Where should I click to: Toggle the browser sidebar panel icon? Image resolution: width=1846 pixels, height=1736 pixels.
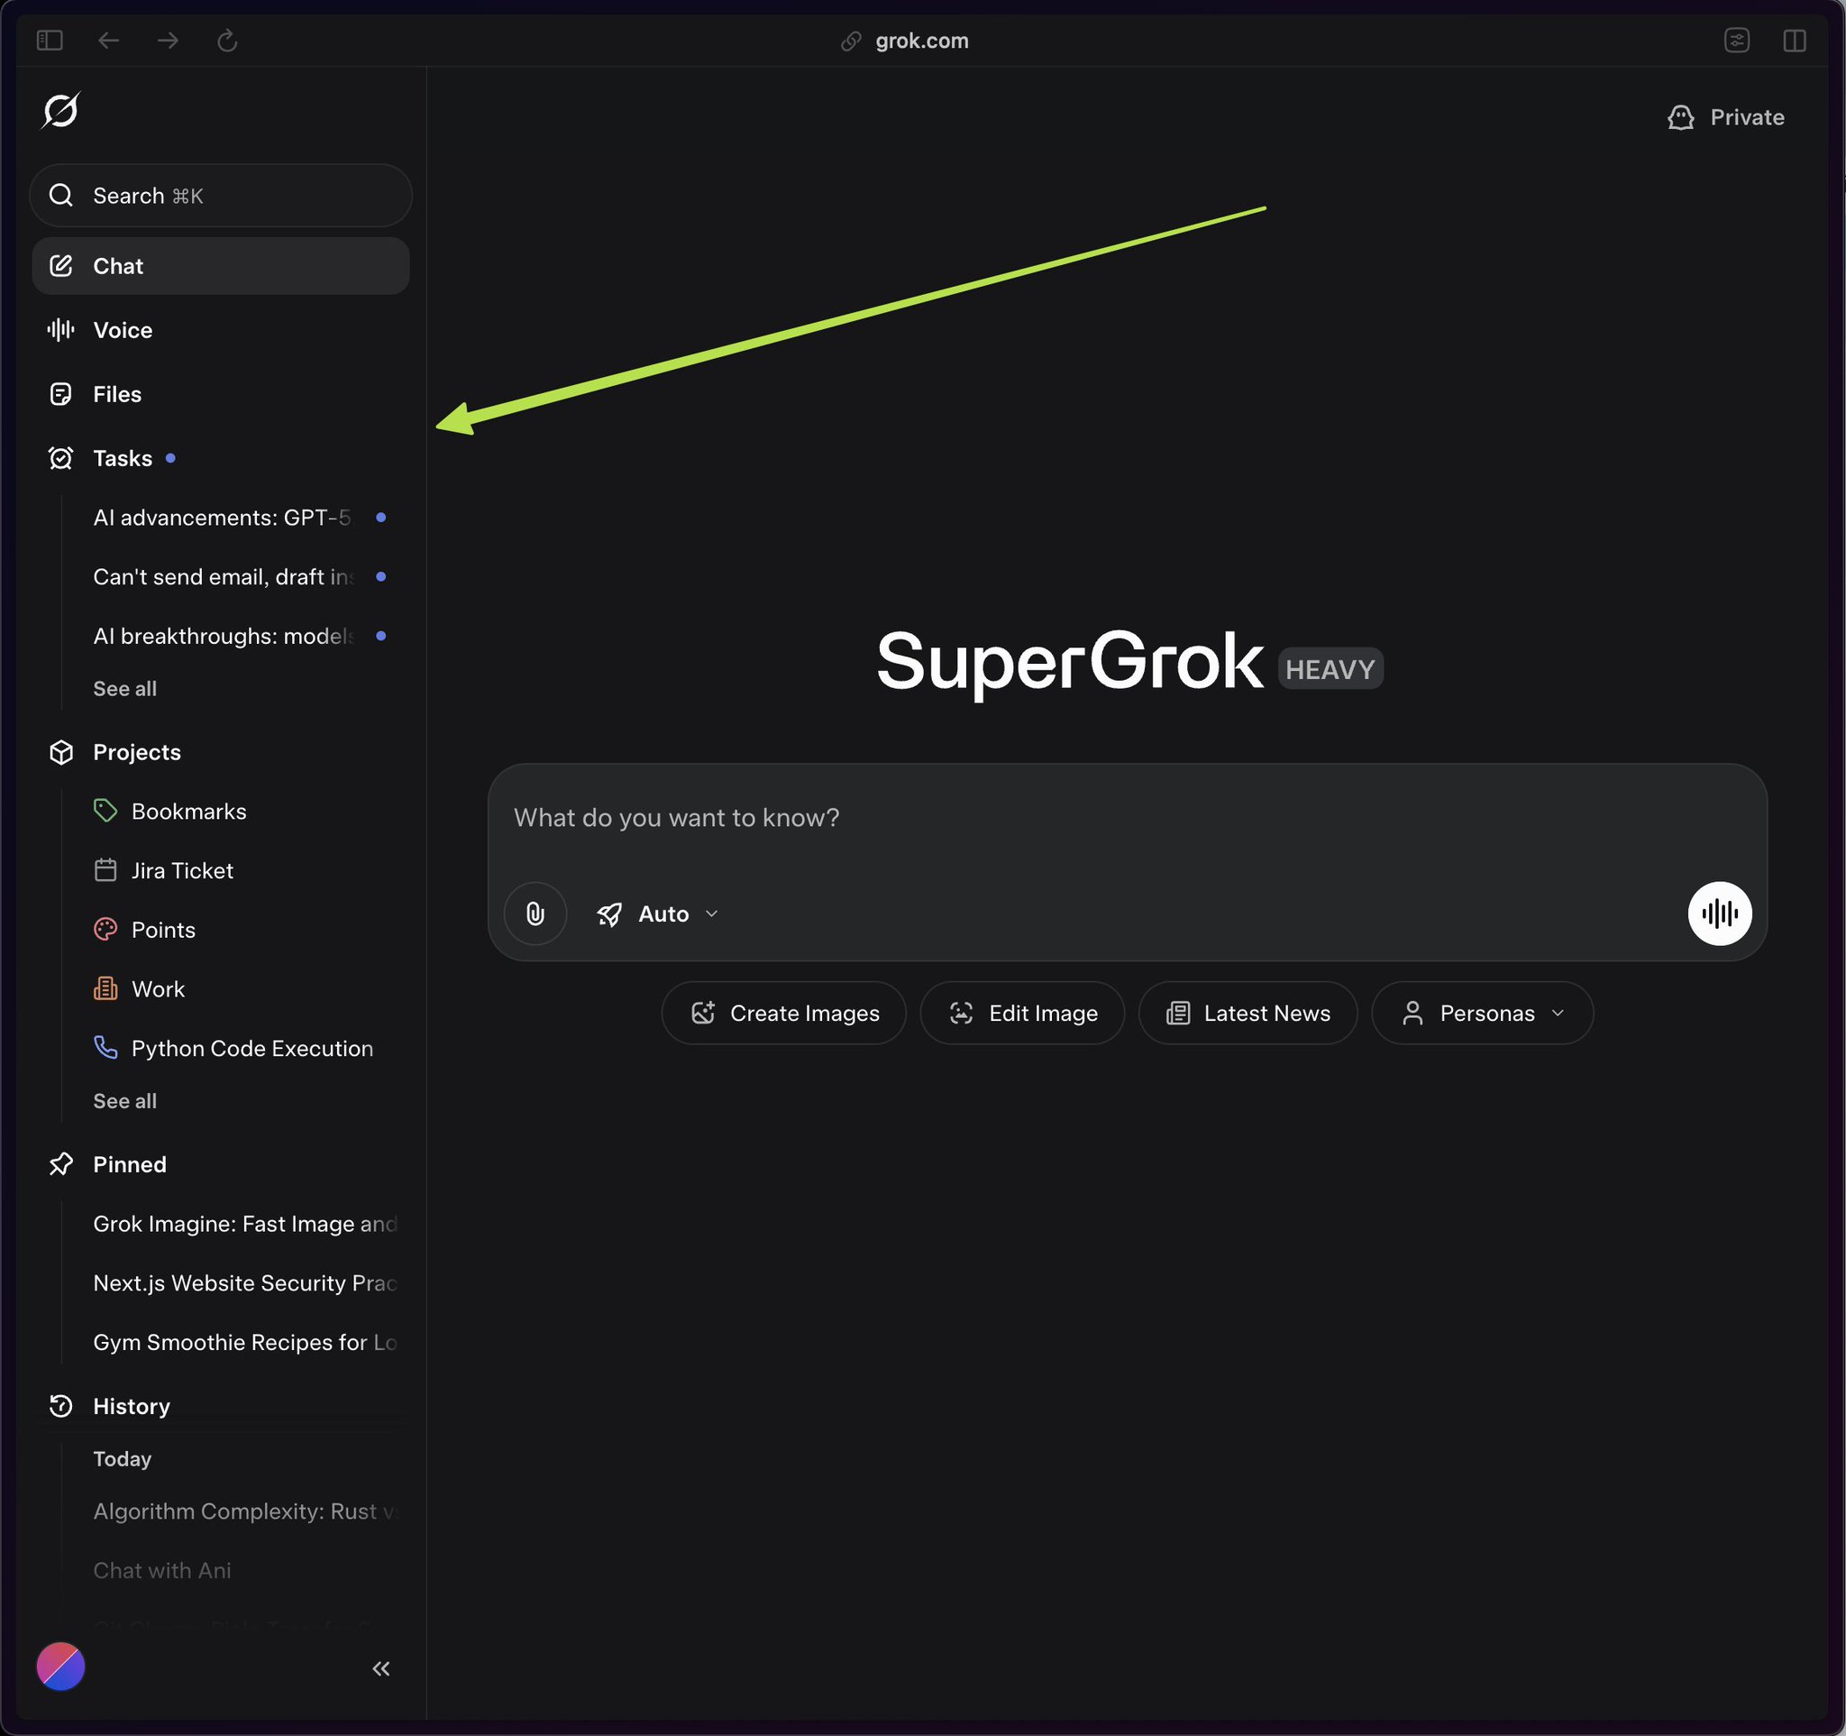coord(50,41)
